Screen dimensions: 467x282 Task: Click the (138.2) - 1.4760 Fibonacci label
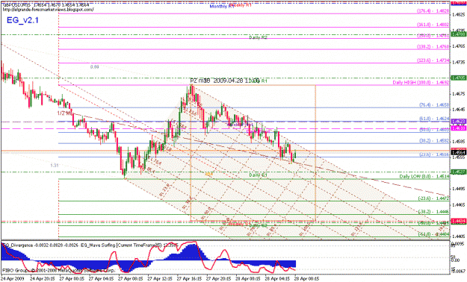click(433, 47)
